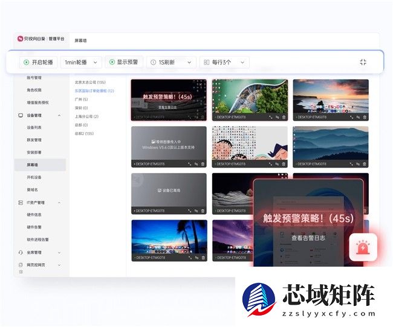The height and width of the screenshot is (327, 393).
Task: Click the middle action icon on blue mountains card
Action: pyautogui.click(x=358, y=164)
